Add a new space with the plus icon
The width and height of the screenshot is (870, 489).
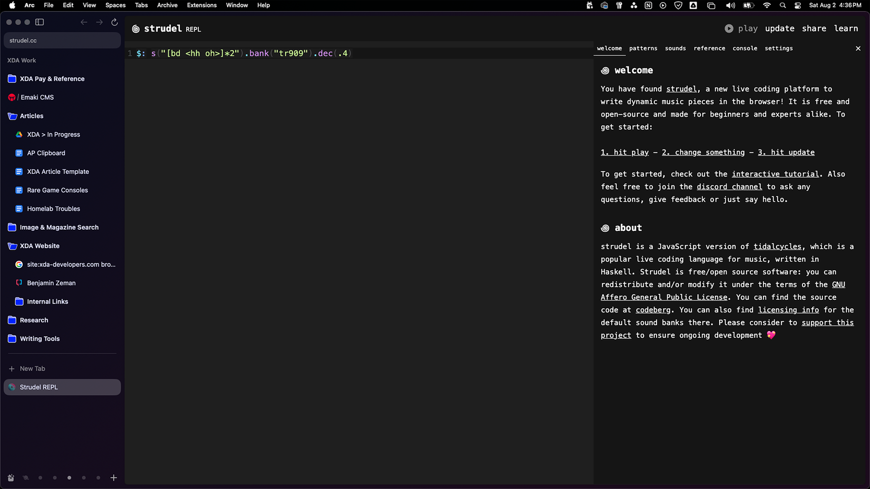click(x=113, y=478)
